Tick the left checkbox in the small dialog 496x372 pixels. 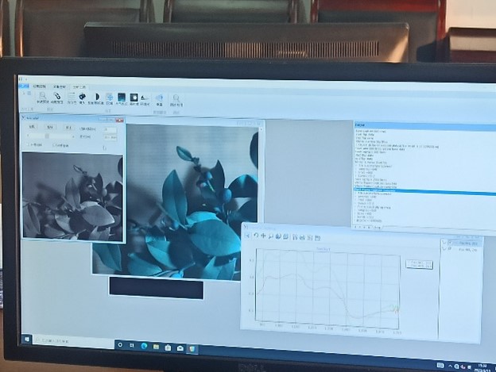pyautogui.click(x=28, y=144)
